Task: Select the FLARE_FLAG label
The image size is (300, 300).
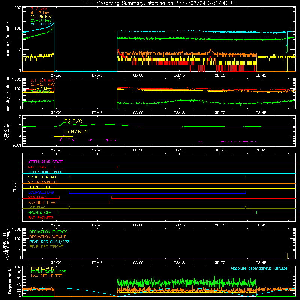Action: coord(39,187)
